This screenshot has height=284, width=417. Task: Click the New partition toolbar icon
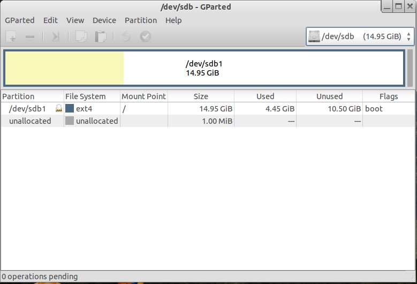pyautogui.click(x=11, y=37)
